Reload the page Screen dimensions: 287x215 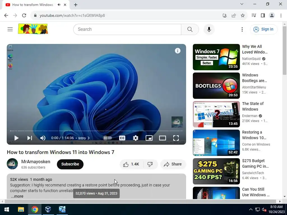tap(24, 16)
